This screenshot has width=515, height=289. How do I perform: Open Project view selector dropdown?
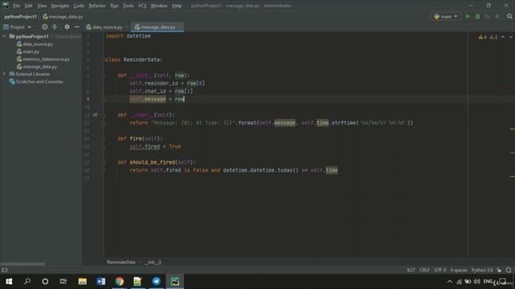18,26
